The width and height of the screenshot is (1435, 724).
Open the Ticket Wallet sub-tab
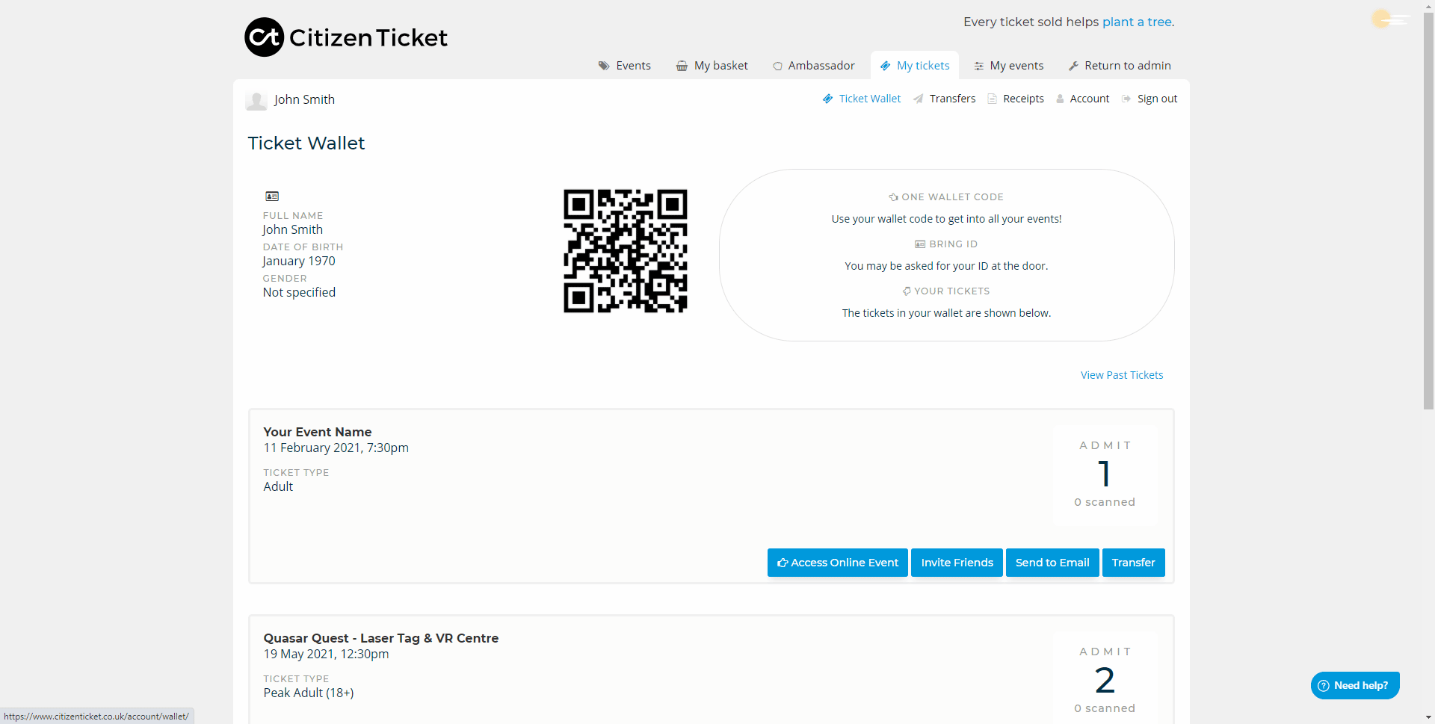[862, 99]
